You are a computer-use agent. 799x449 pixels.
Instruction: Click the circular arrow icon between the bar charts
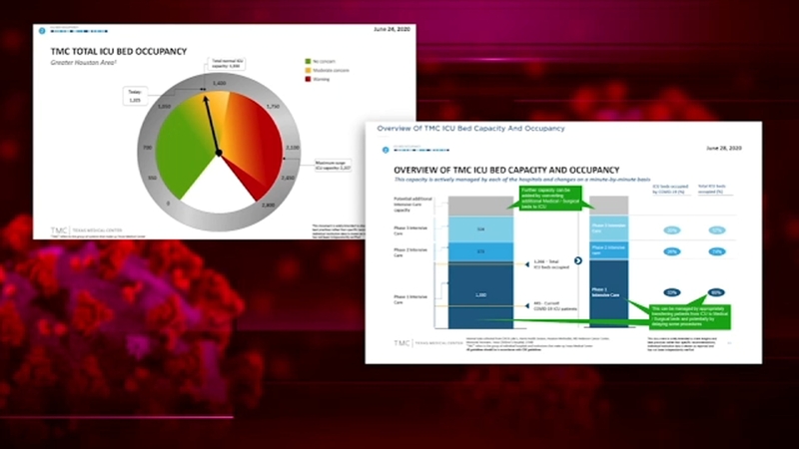(x=578, y=259)
